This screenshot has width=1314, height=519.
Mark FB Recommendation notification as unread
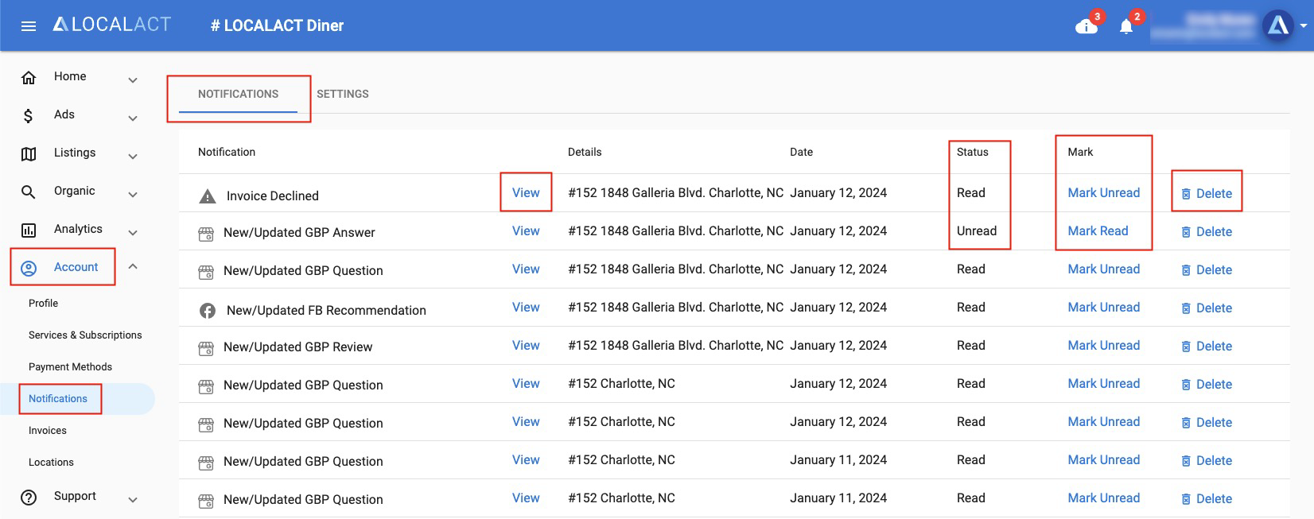click(x=1103, y=307)
